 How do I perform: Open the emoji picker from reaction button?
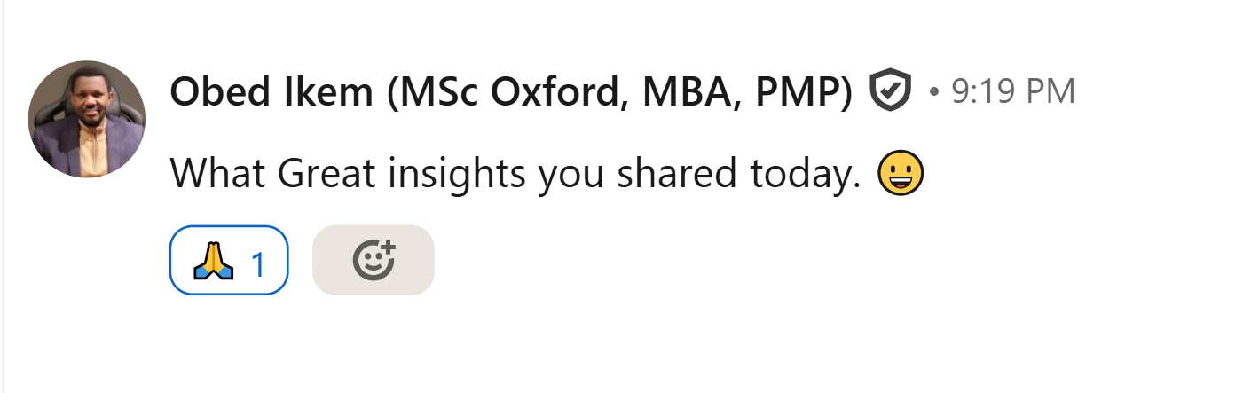(374, 261)
